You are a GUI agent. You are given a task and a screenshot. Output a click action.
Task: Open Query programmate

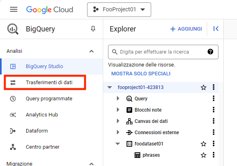tap(52, 99)
